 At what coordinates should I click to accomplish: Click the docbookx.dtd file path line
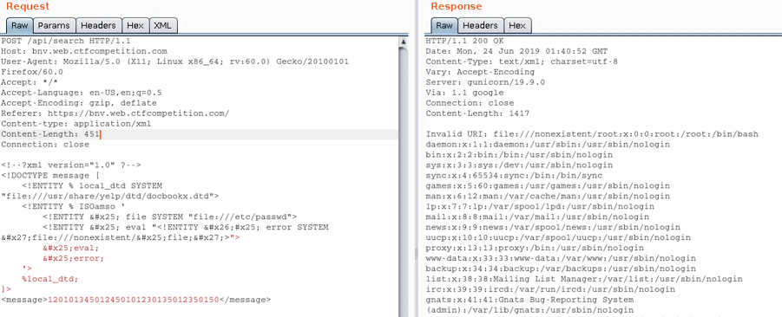tap(110, 196)
